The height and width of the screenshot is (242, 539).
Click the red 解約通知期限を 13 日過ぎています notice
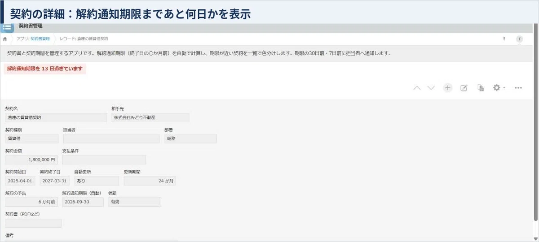point(45,69)
